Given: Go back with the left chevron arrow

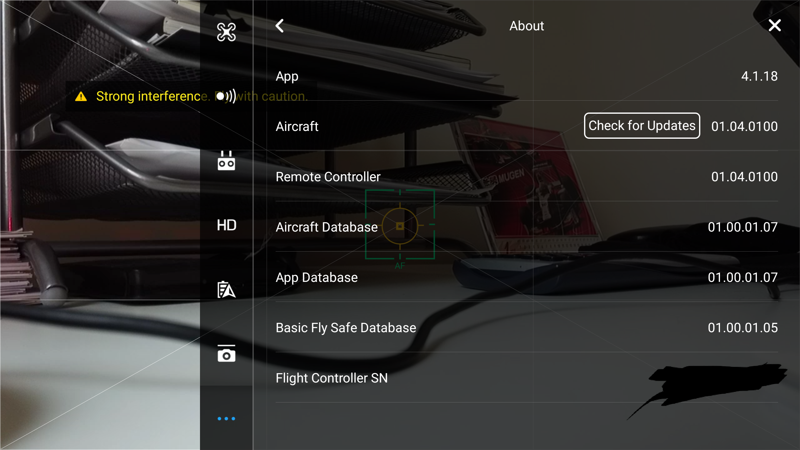Looking at the screenshot, I should point(280,26).
